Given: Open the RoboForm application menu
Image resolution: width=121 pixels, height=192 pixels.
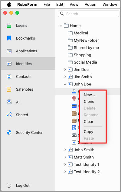Looking at the screenshot, I should 27,5.
